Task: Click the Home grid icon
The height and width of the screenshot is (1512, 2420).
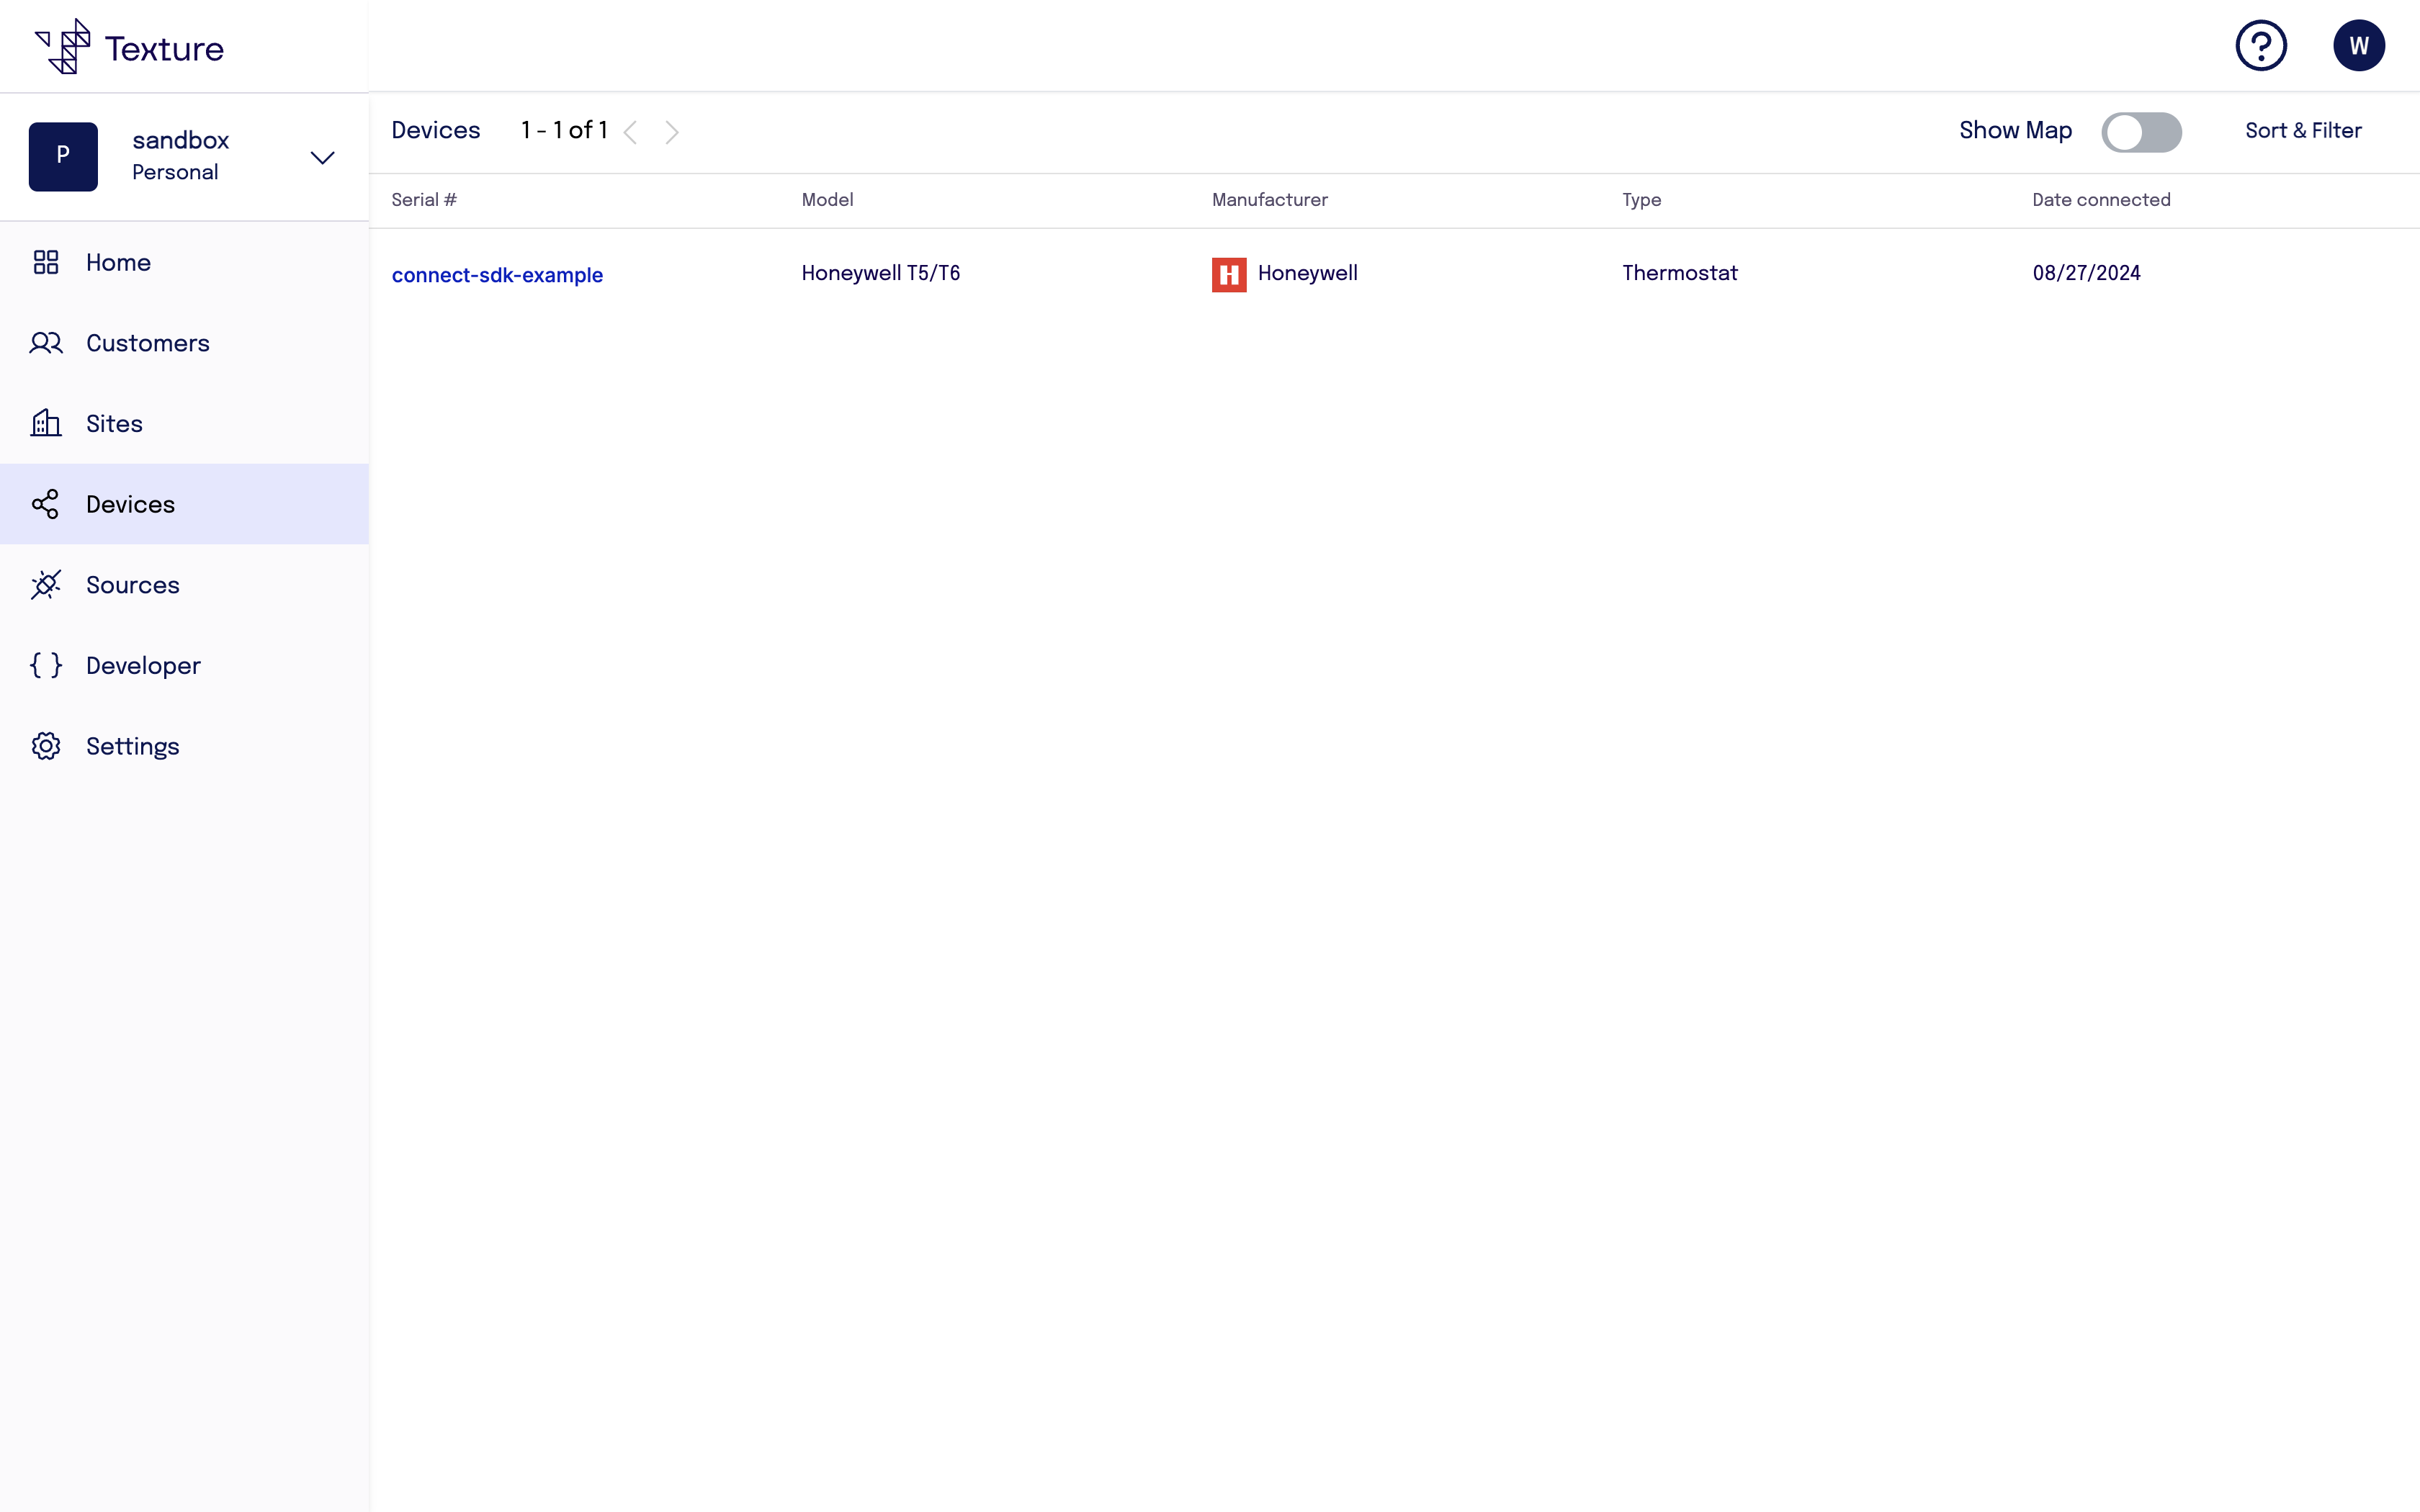Action: point(46,262)
